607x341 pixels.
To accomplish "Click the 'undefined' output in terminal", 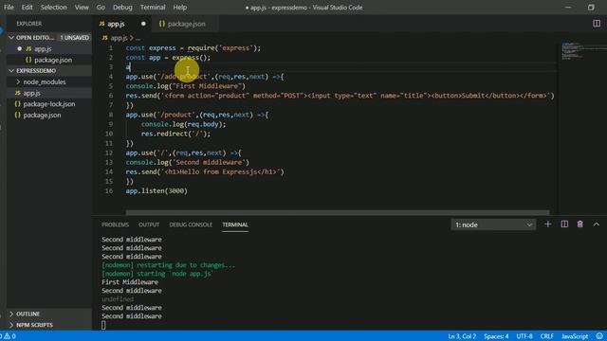I will (x=118, y=299).
